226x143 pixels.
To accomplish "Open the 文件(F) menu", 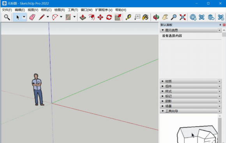I will click(x=7, y=10).
